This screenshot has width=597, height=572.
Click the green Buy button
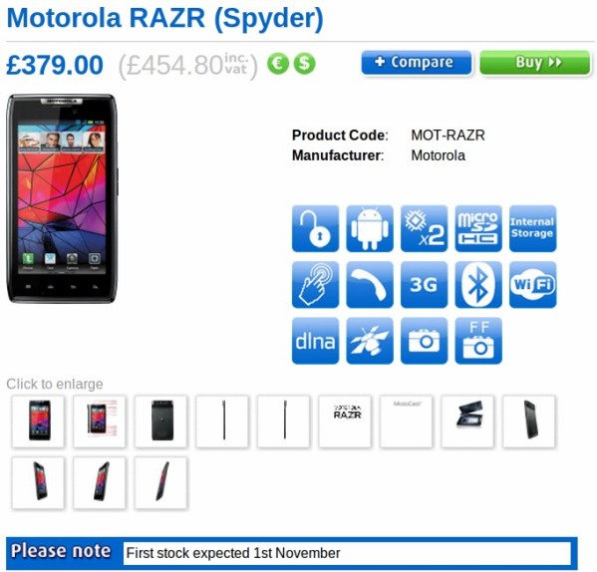[x=535, y=63]
